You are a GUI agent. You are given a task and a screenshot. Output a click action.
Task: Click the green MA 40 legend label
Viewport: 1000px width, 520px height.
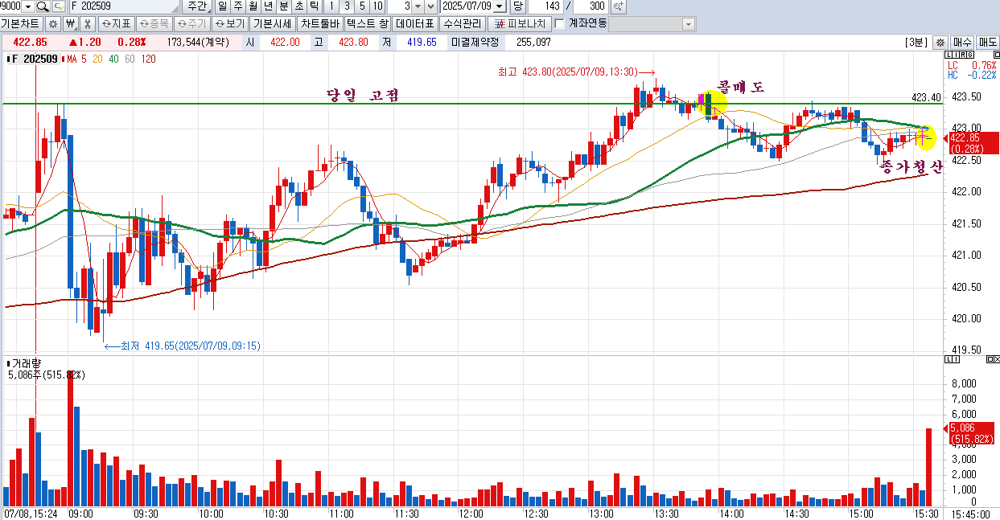click(x=113, y=59)
